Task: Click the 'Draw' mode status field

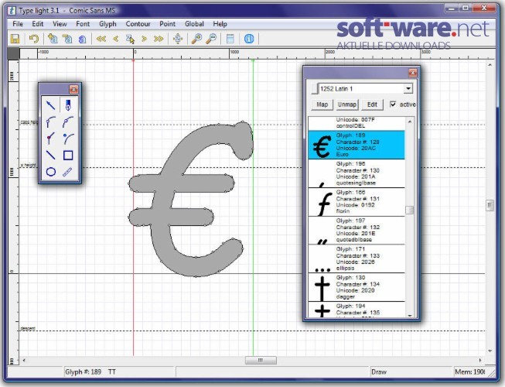Action: (x=411, y=372)
